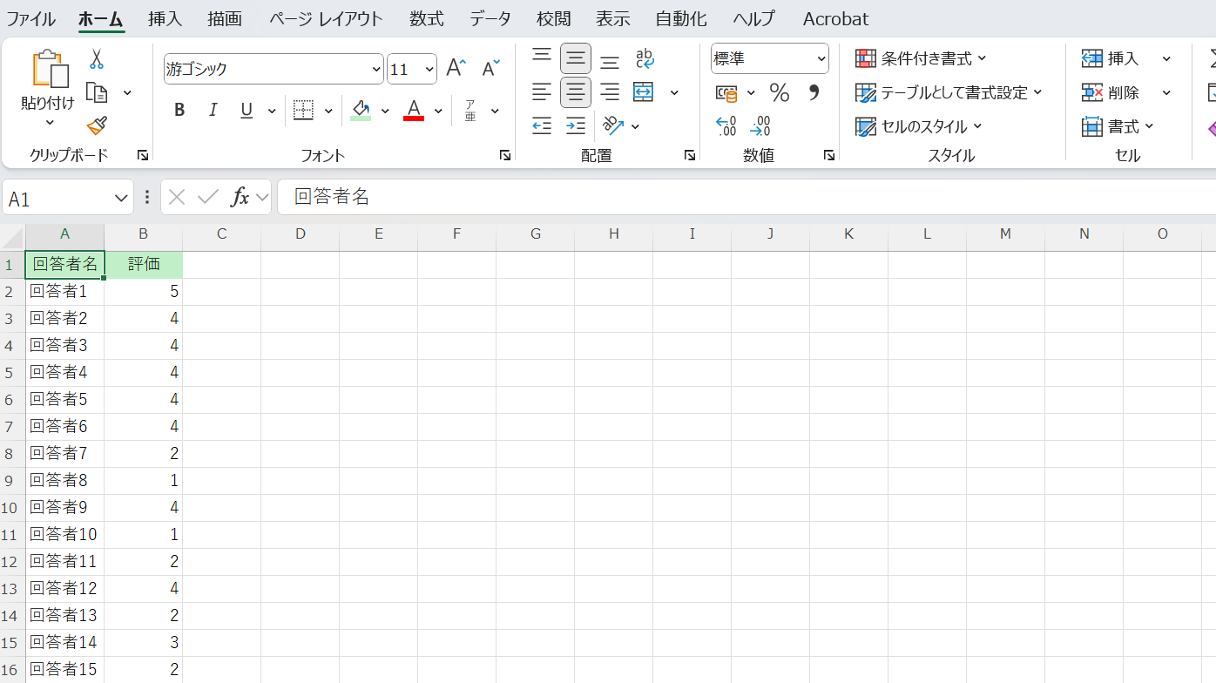
Task: Open the number format dropdown showing 標準
Action: click(821, 59)
